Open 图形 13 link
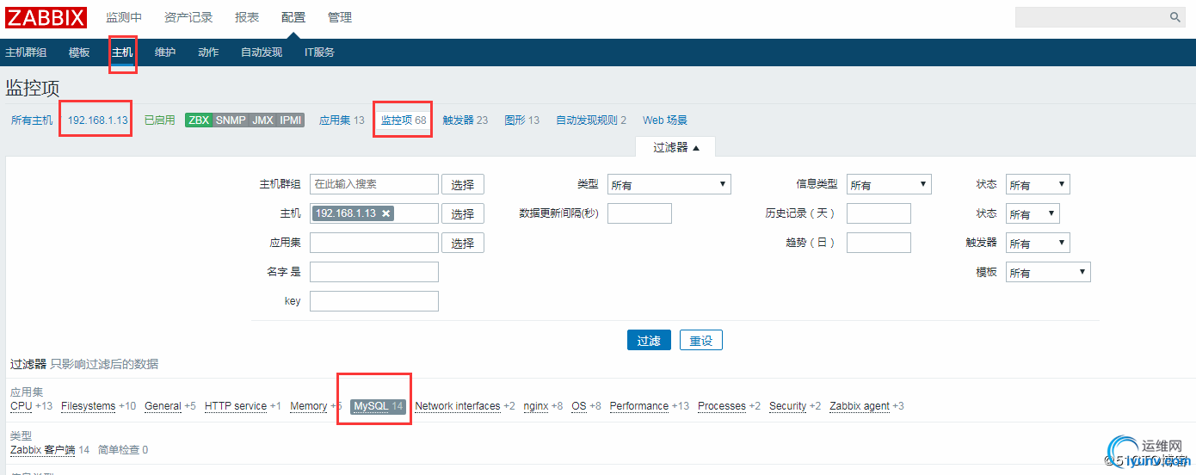 point(521,120)
